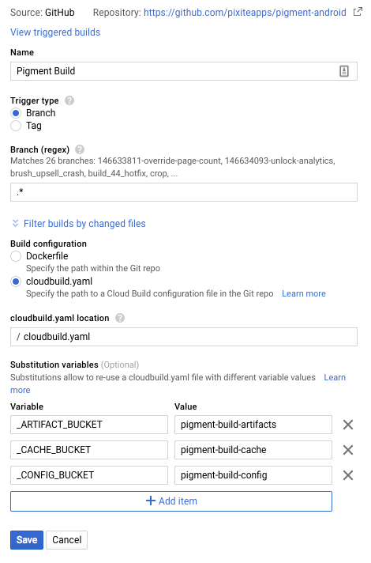The height and width of the screenshot is (563, 371).
Task: Remove the _CACHE_BUCKET variable
Action: click(347, 450)
